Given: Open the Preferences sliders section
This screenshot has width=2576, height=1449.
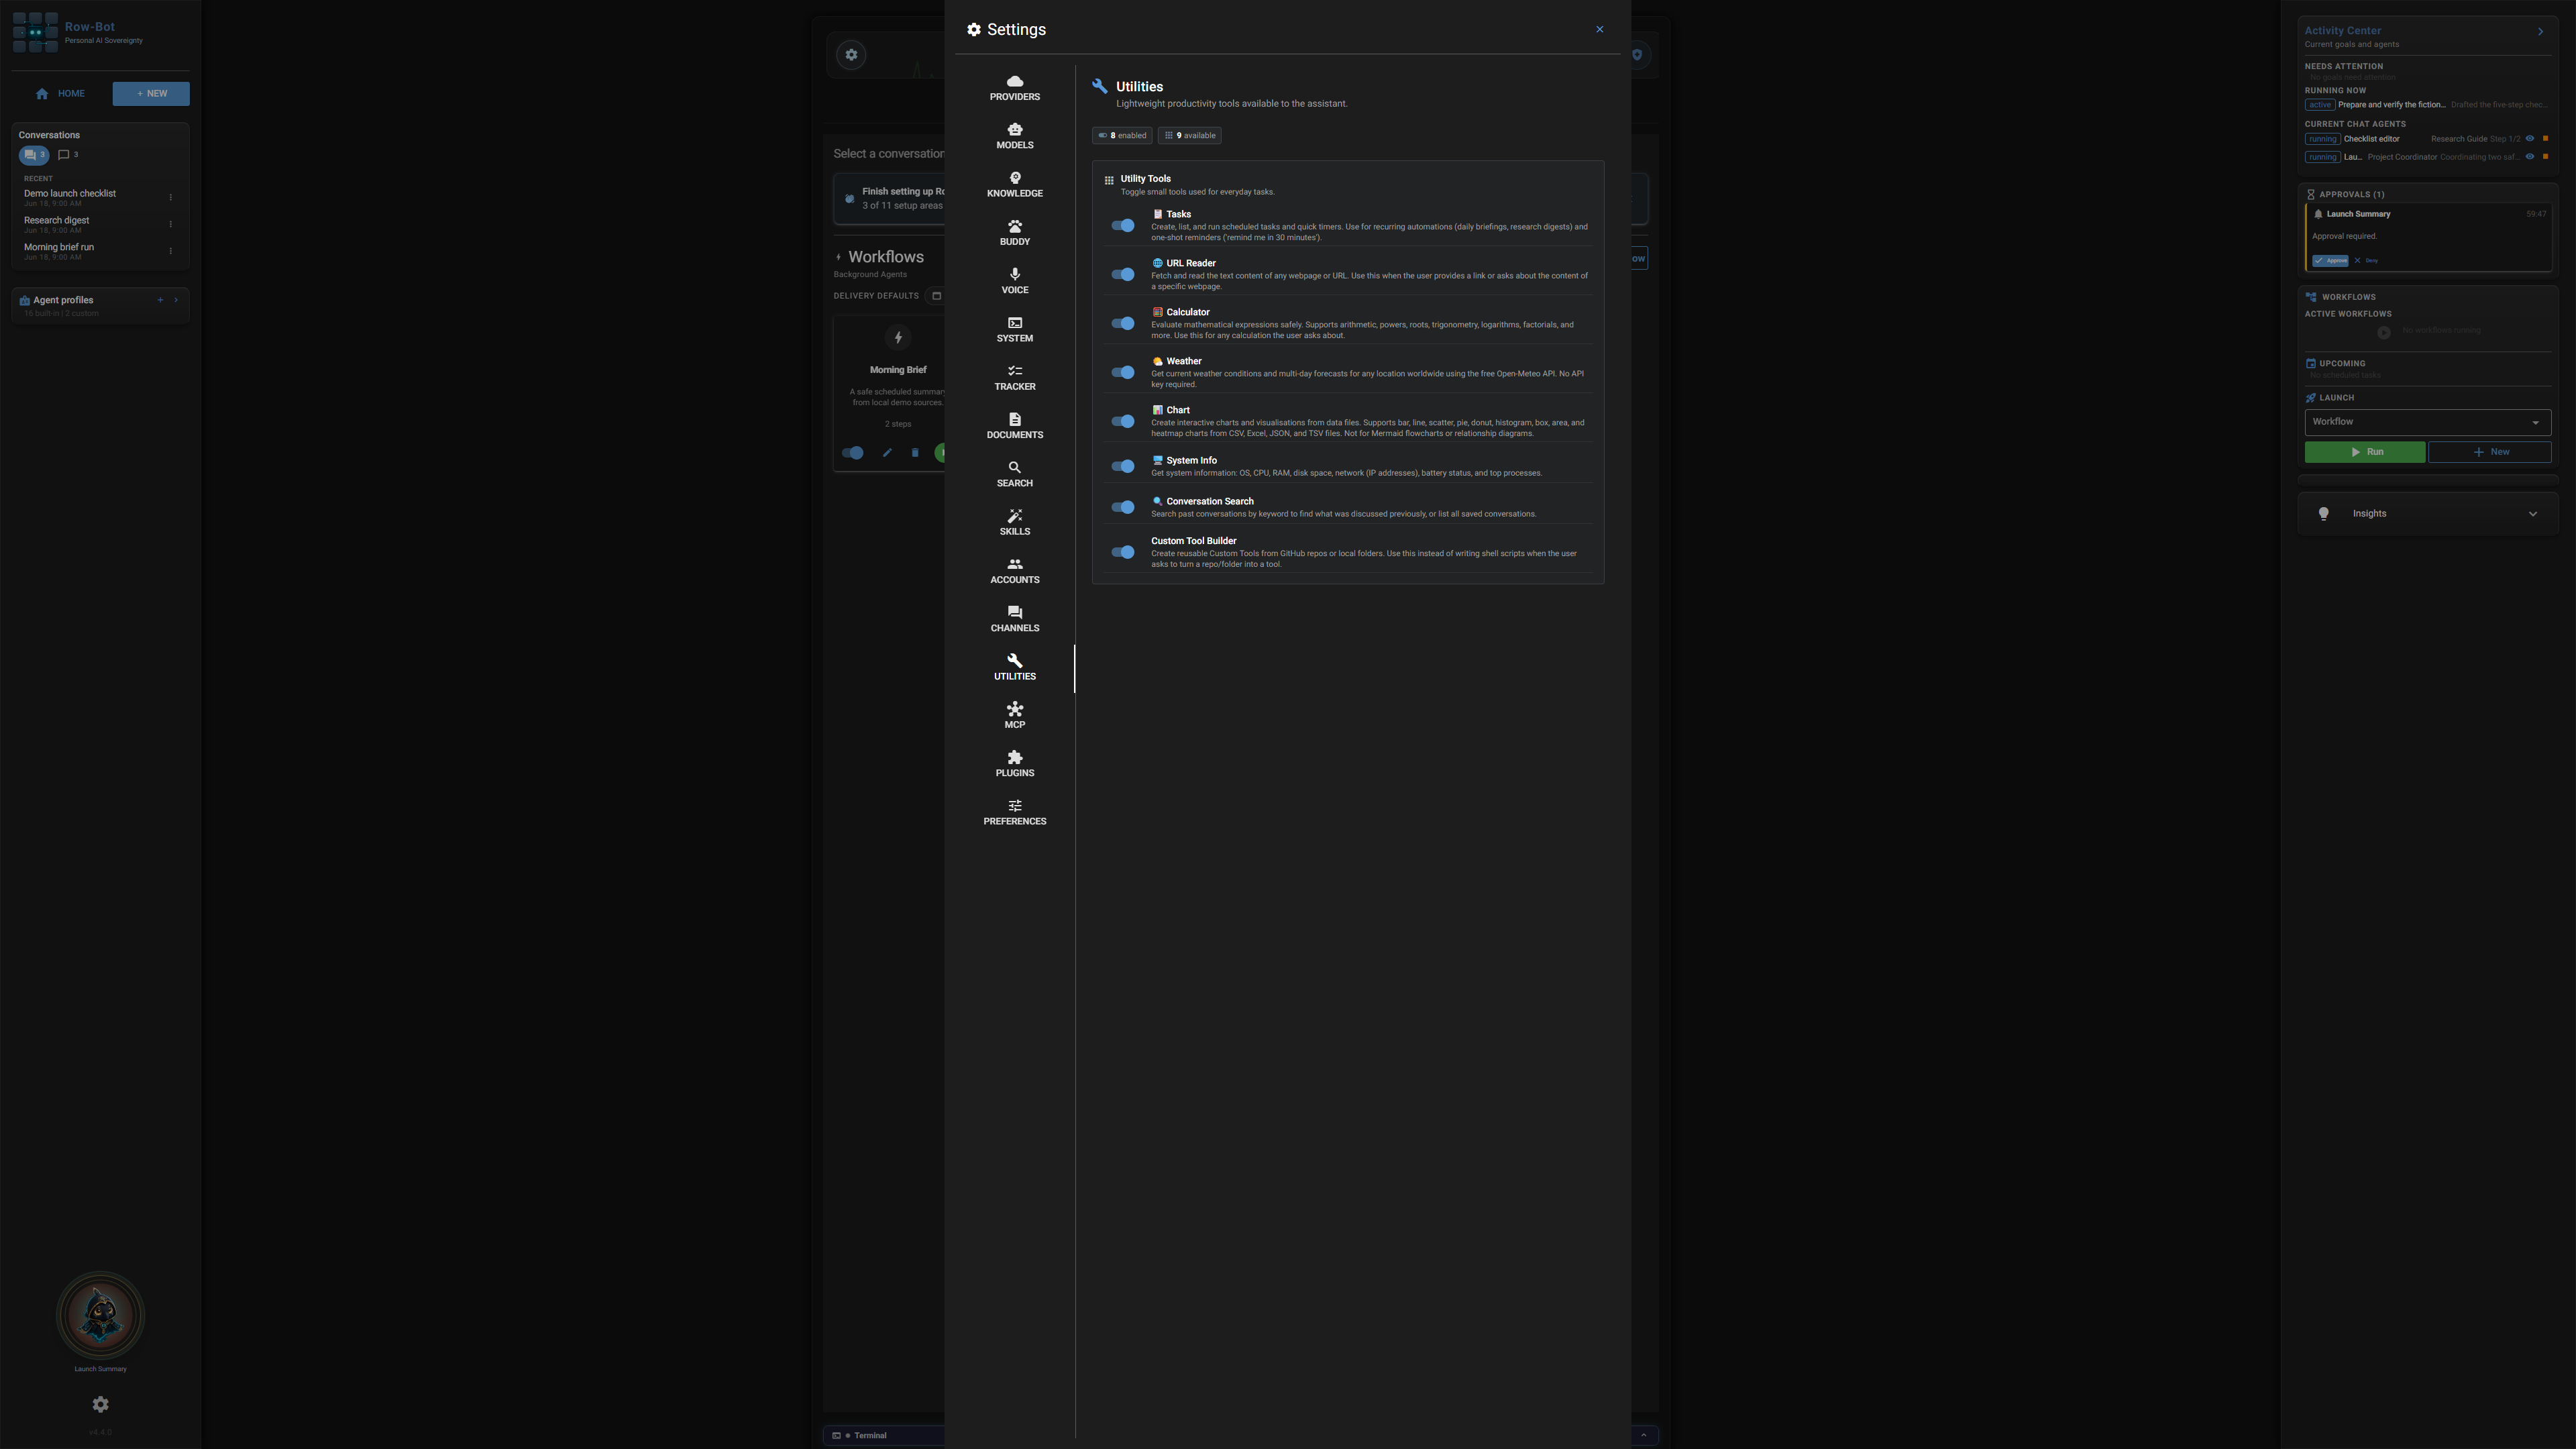Looking at the screenshot, I should (1014, 813).
